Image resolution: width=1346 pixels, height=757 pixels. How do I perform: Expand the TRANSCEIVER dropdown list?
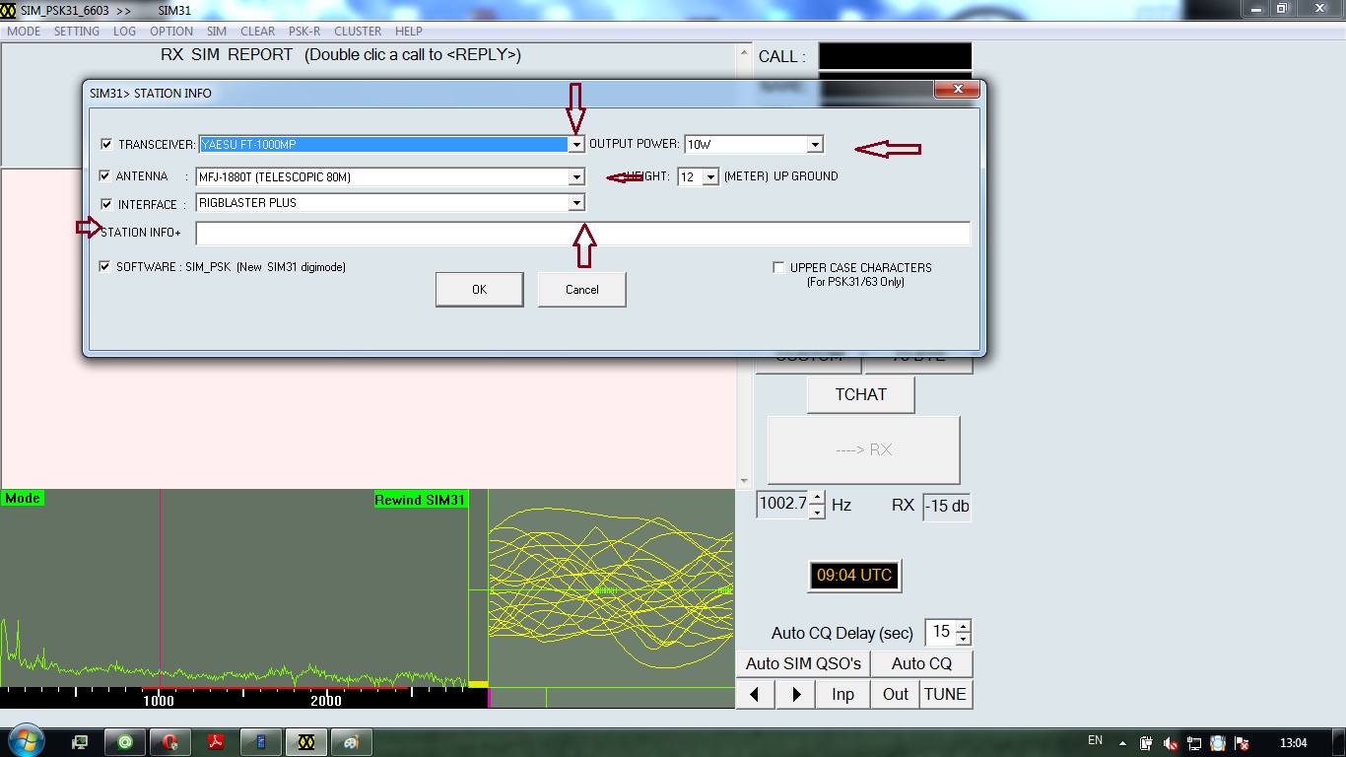(x=576, y=145)
